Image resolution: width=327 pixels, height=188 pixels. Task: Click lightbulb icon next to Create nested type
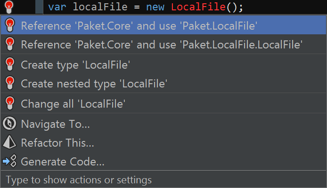point(10,83)
